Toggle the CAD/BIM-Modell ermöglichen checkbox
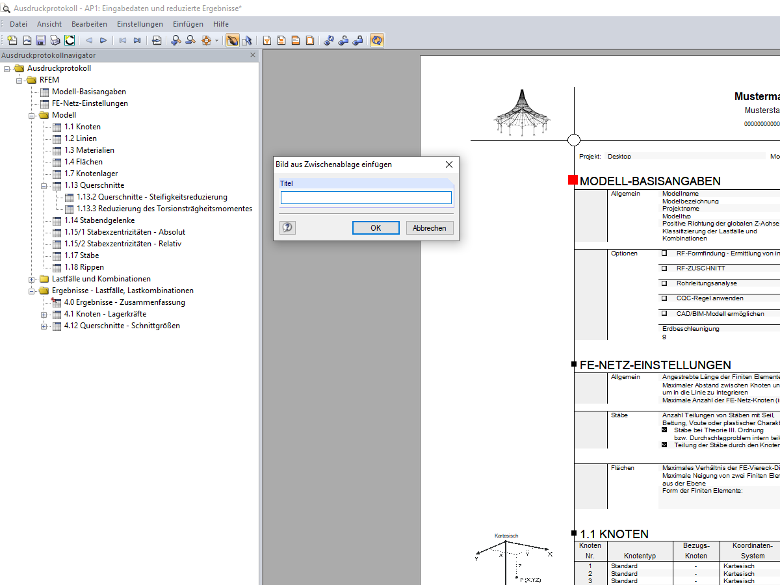The image size is (780, 585). point(664,313)
